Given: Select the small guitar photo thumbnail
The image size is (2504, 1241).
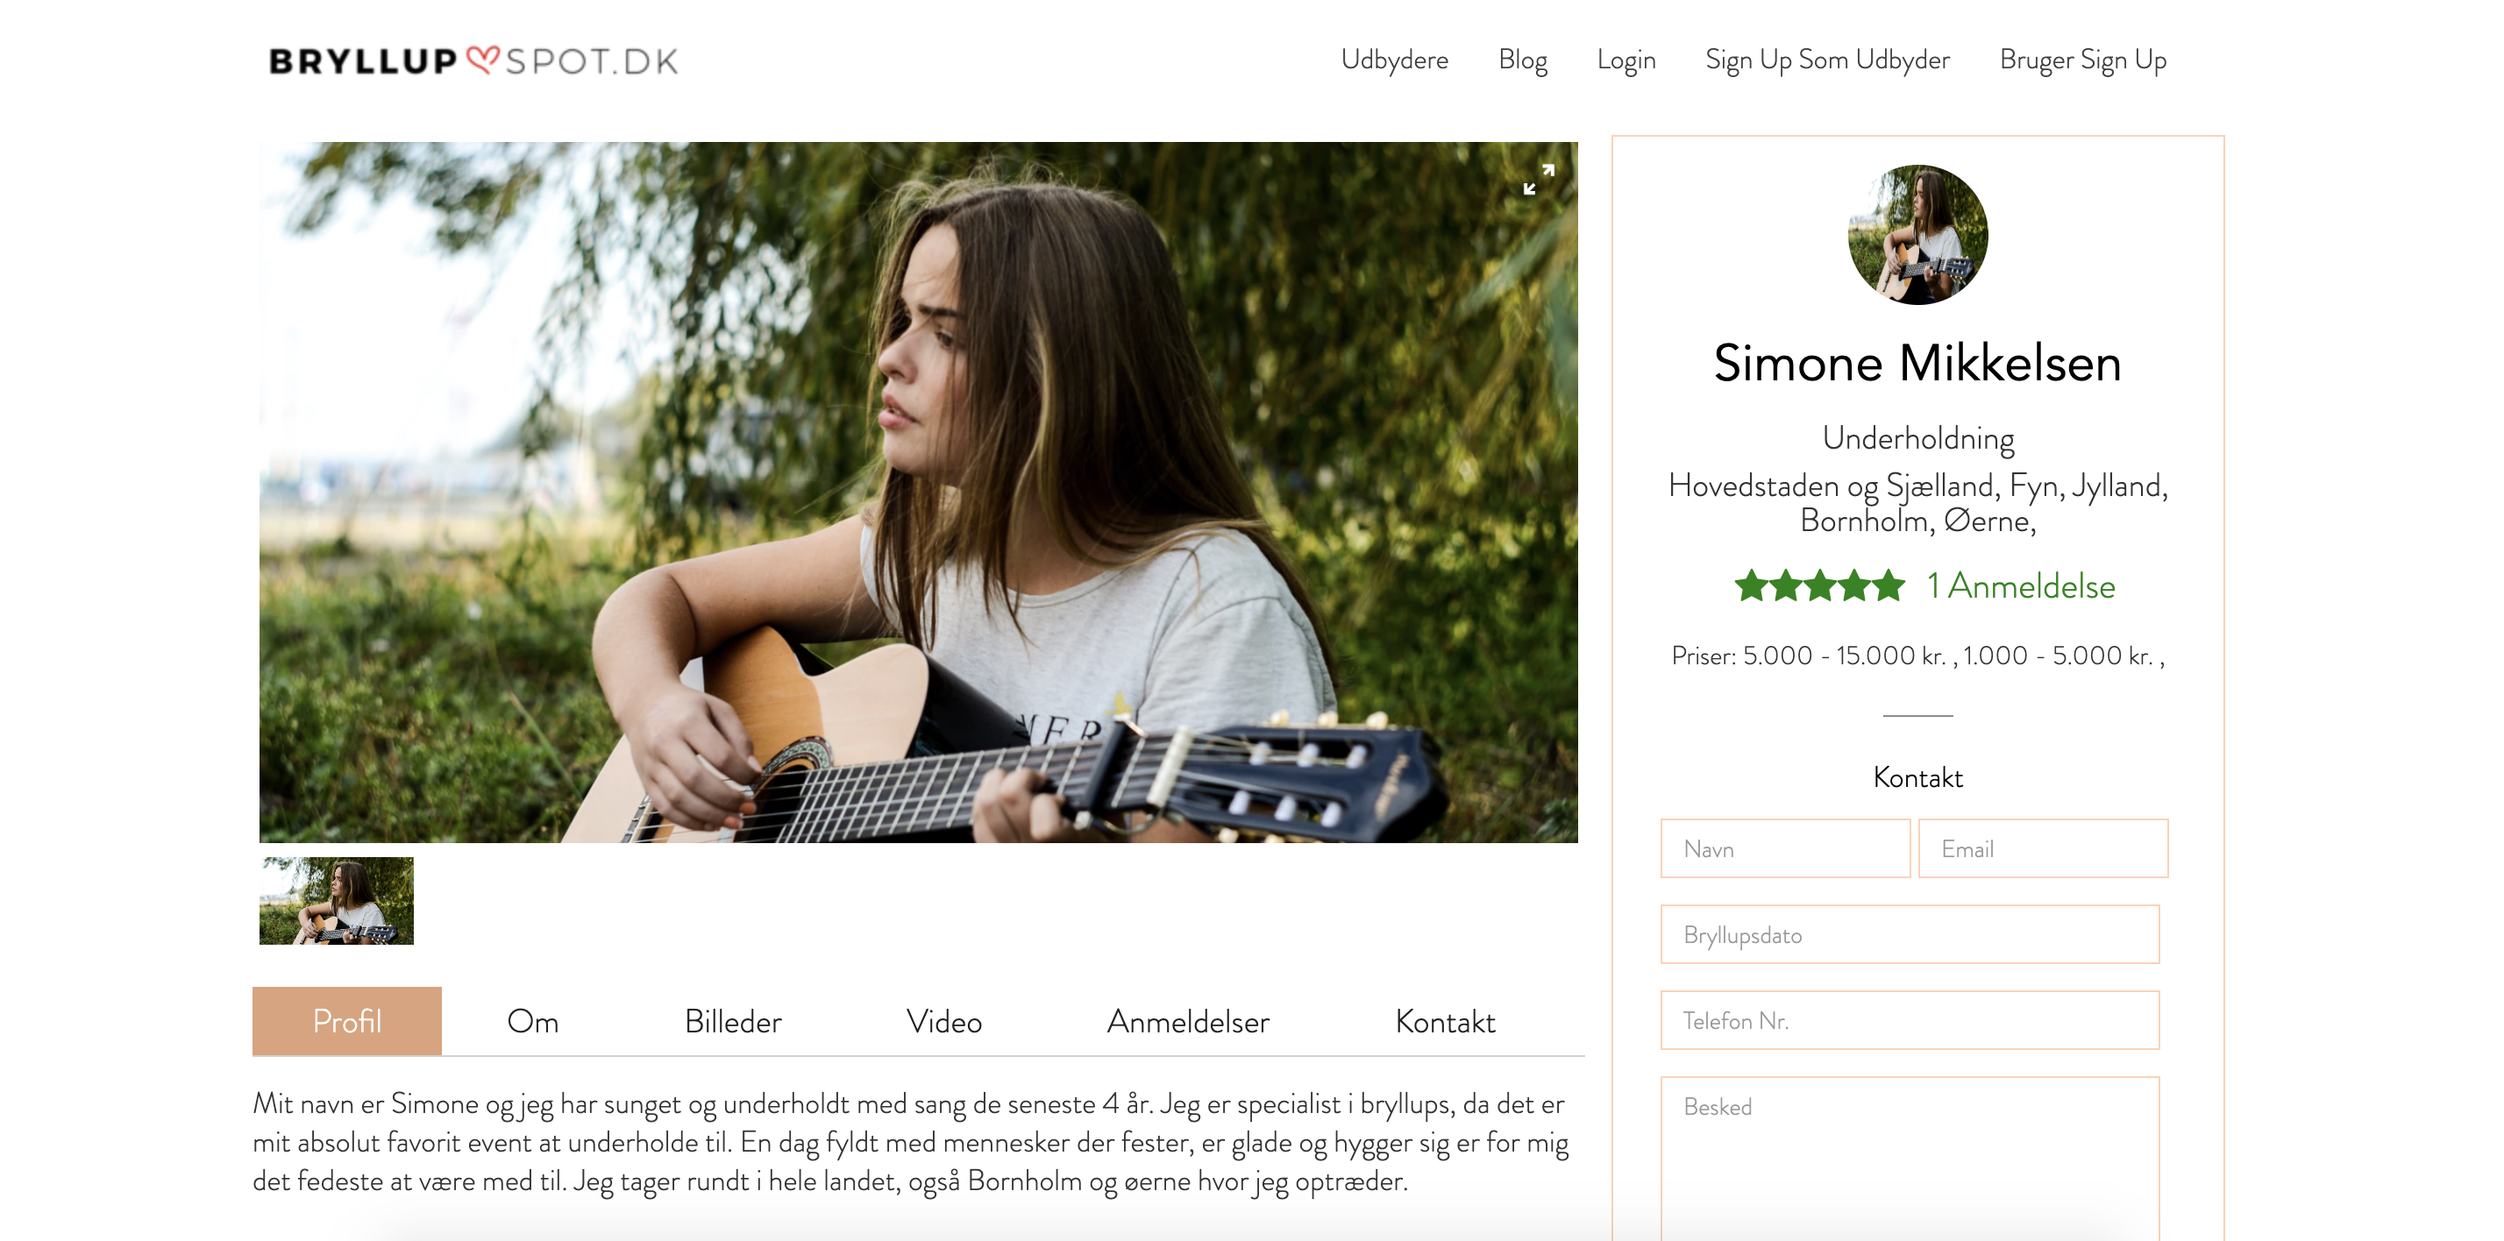Looking at the screenshot, I should tap(337, 900).
